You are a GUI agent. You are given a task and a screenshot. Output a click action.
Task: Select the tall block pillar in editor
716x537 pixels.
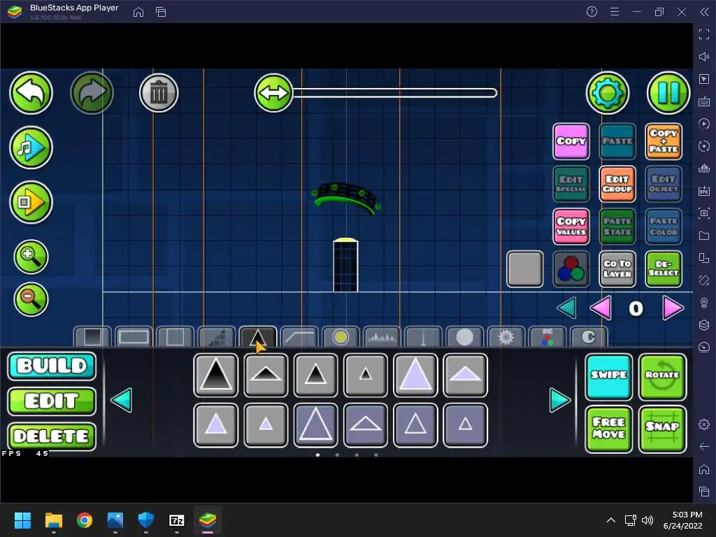click(345, 265)
